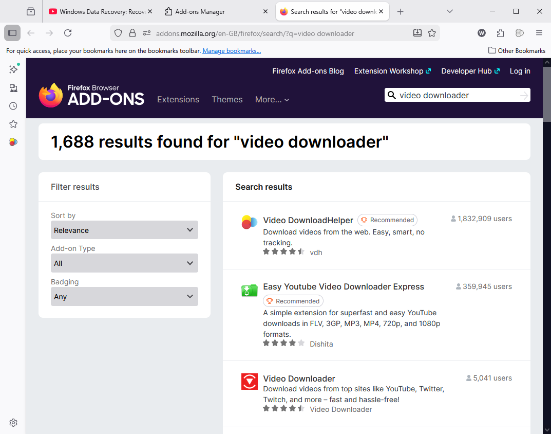
Task: Click the shield tracking-protection icon
Action: (x=118, y=33)
